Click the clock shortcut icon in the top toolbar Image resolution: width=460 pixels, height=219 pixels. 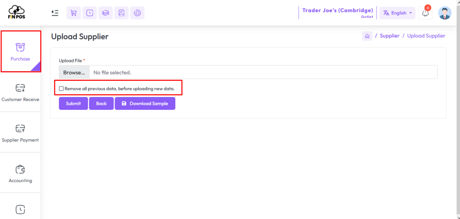point(89,13)
